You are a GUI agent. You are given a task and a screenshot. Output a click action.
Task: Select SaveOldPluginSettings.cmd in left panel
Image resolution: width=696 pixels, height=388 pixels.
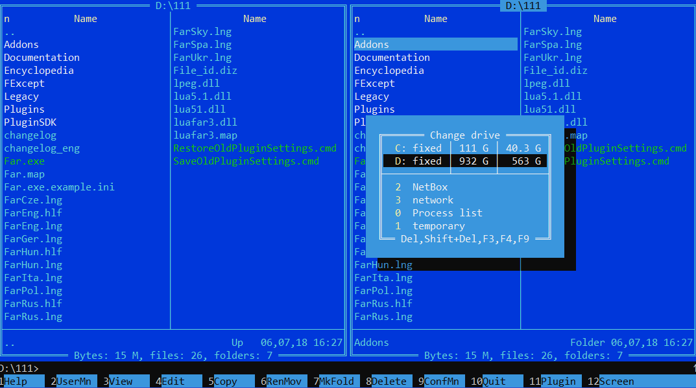(246, 161)
